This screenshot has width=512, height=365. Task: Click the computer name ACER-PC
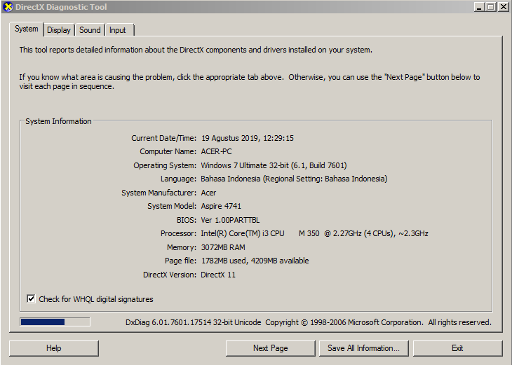[x=216, y=151]
